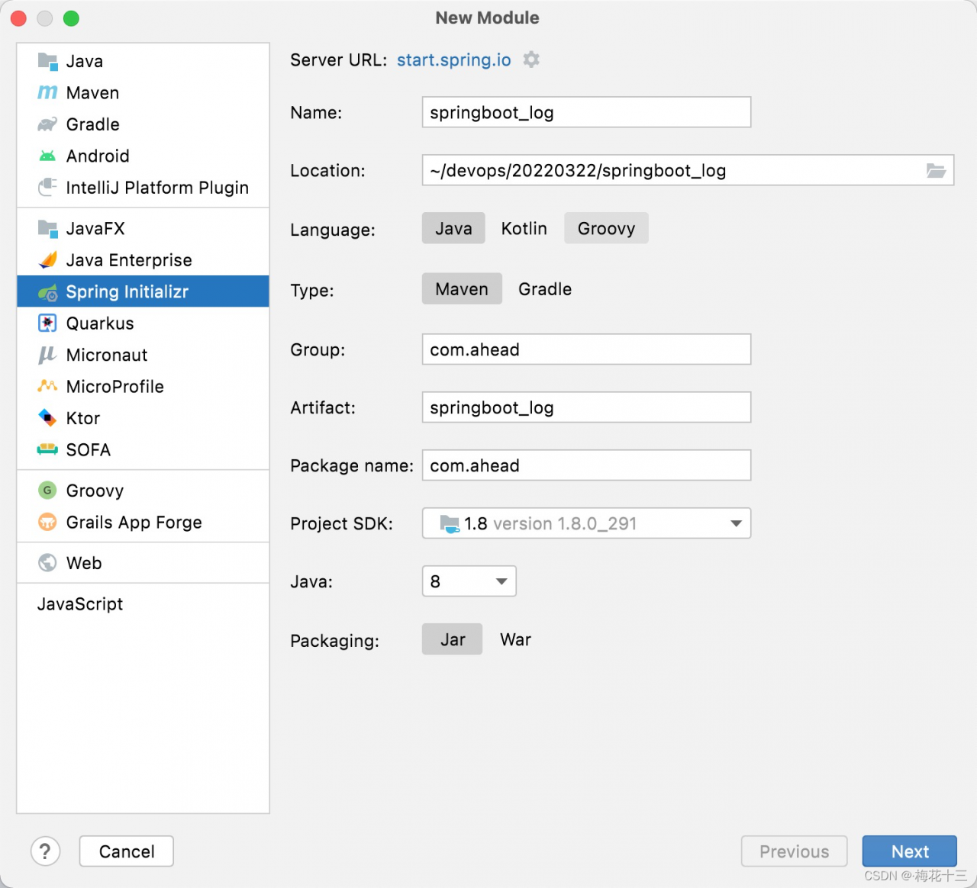Click the MicroProfile icon
This screenshot has height=888, width=977.
[x=47, y=386]
